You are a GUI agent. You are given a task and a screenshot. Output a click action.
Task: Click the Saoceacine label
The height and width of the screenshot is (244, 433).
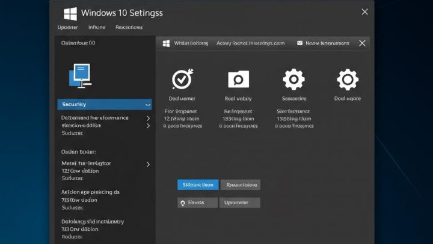point(294,98)
